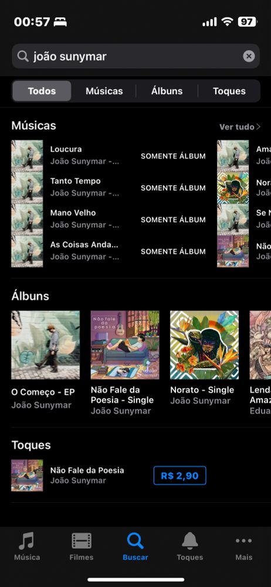This screenshot has width=271, height=587.
Task: Switch to the Toques filter segment
Action: coord(229,91)
